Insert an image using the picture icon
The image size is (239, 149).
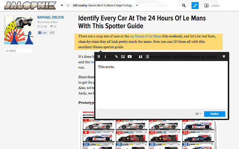pyautogui.click(x=123, y=57)
